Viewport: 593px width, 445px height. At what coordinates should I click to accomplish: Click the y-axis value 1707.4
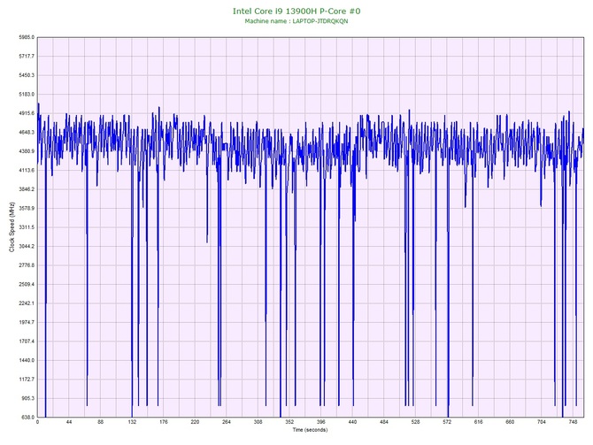coord(27,341)
